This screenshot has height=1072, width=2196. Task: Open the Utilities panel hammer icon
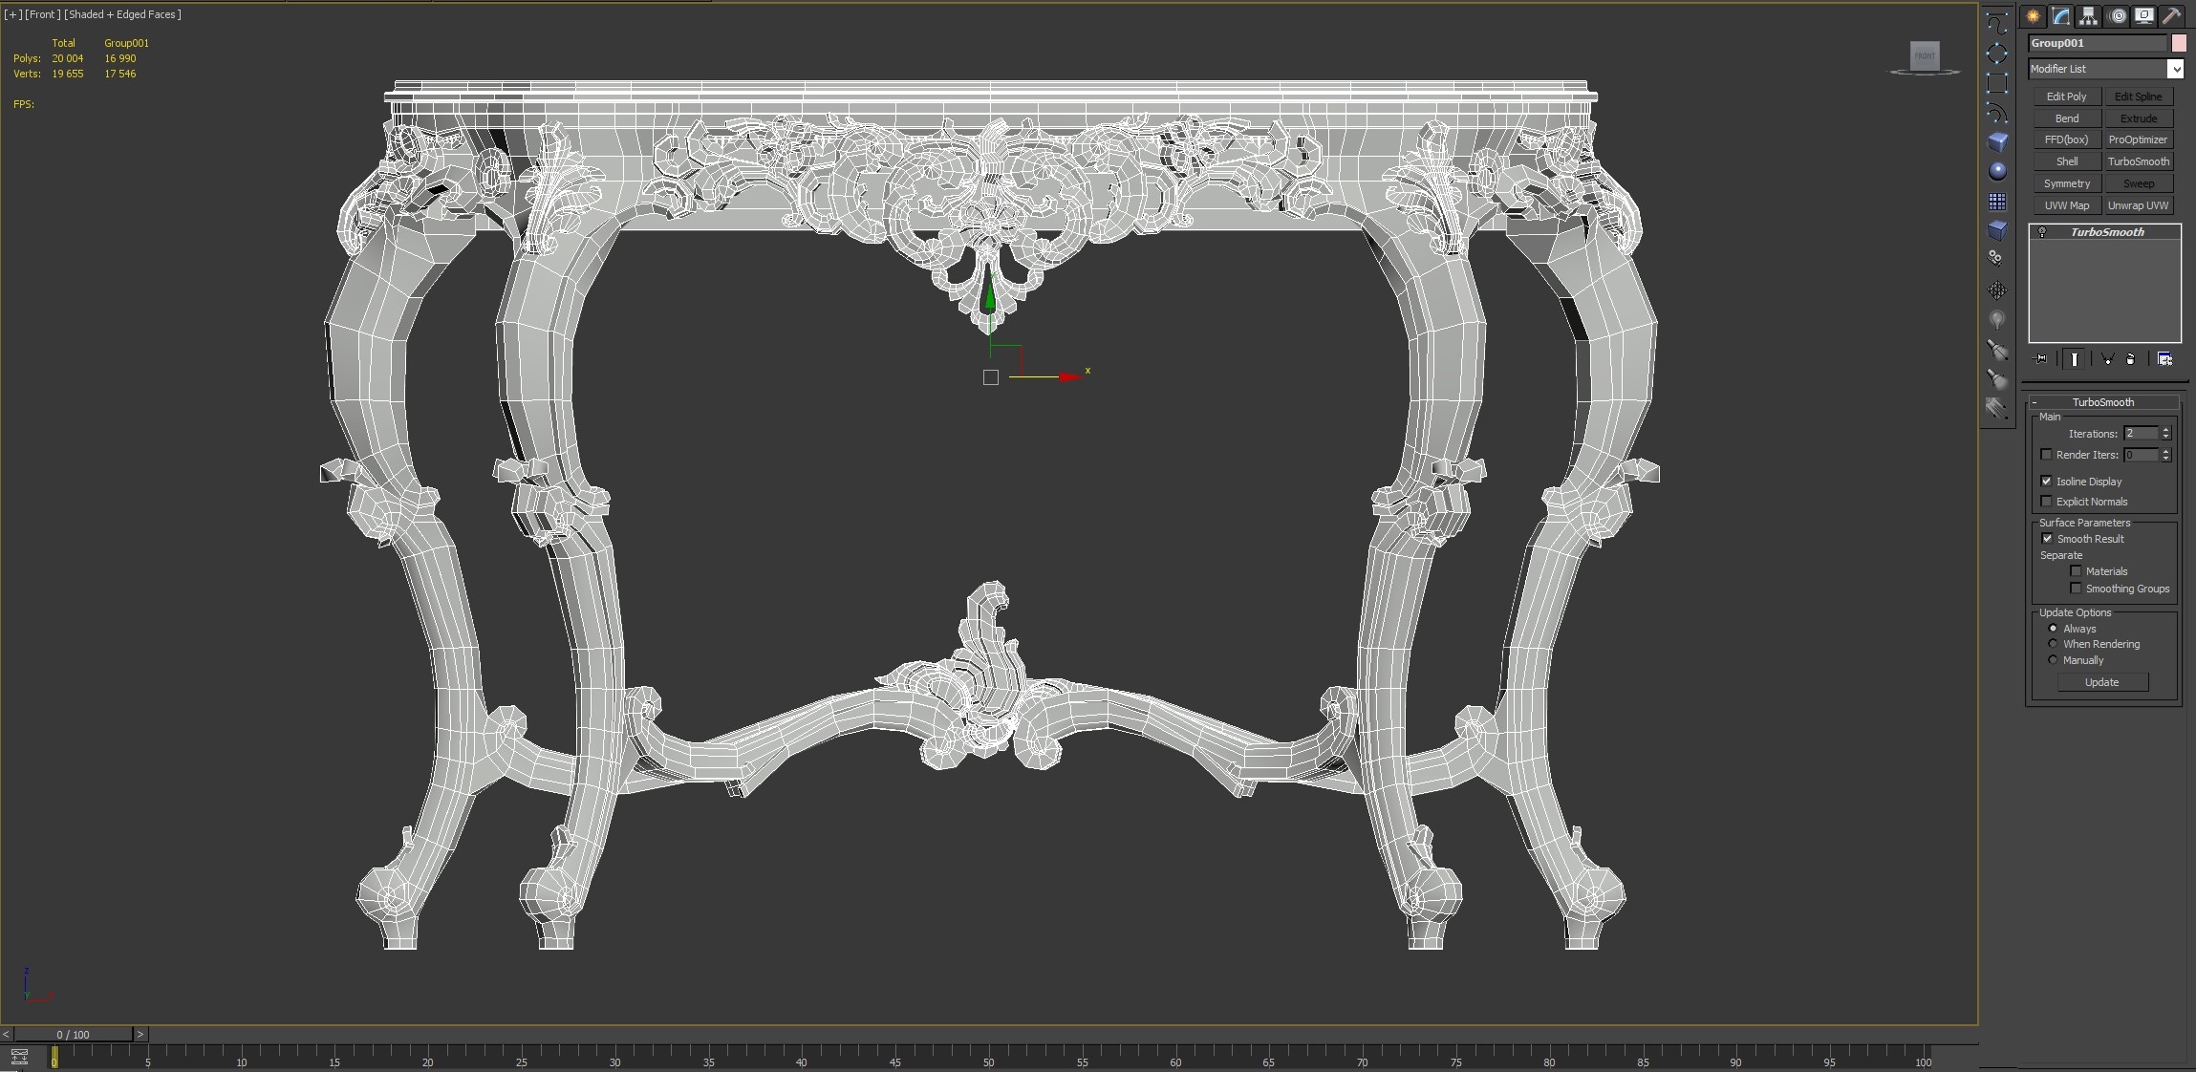click(2172, 15)
